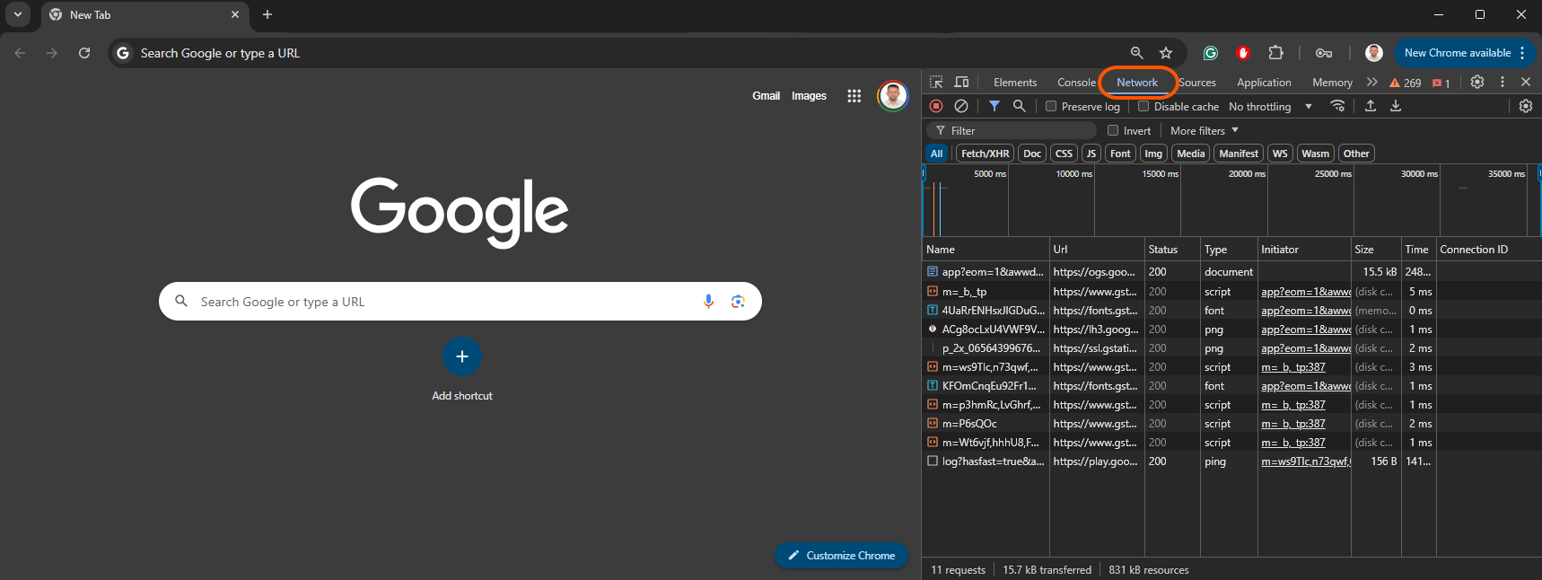Check the Invert filter checkbox

point(1113,130)
